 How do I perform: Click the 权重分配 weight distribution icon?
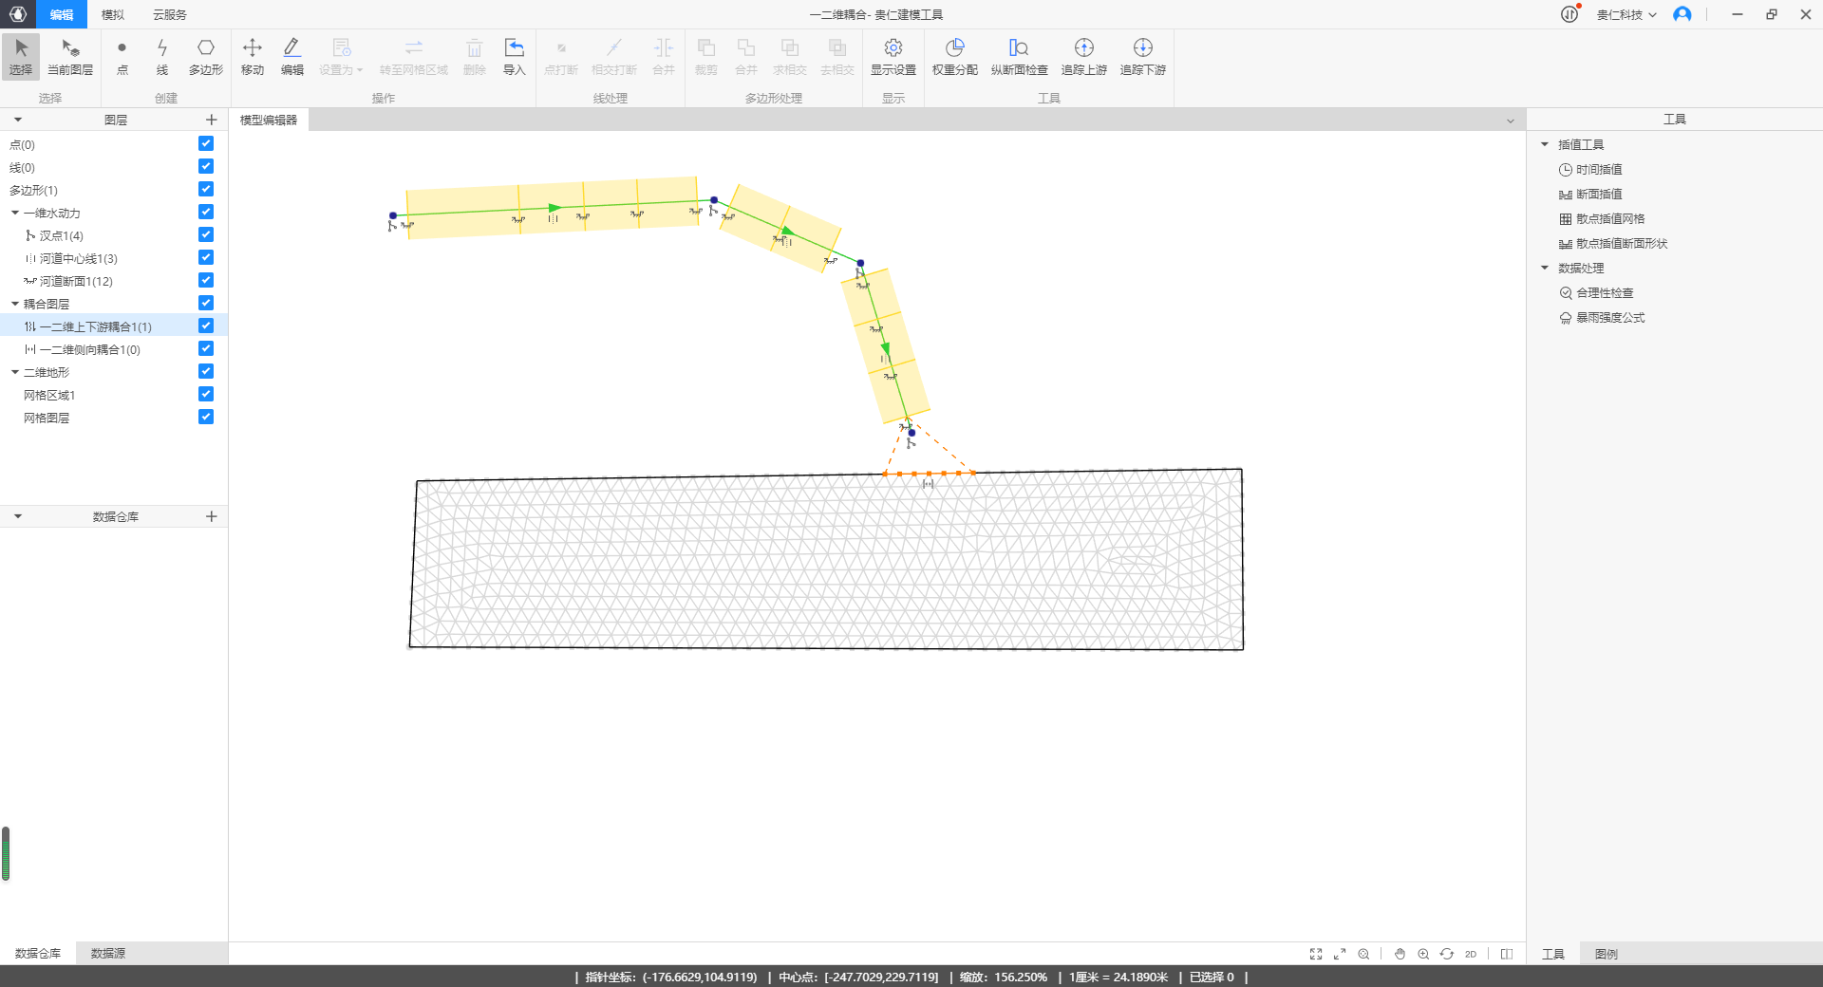click(954, 56)
